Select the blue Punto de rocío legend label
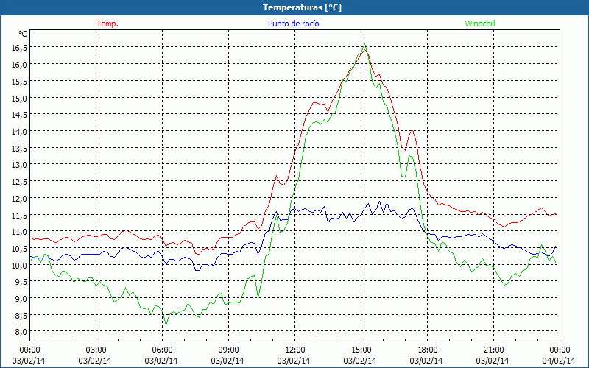The image size is (589, 368). pos(293,24)
